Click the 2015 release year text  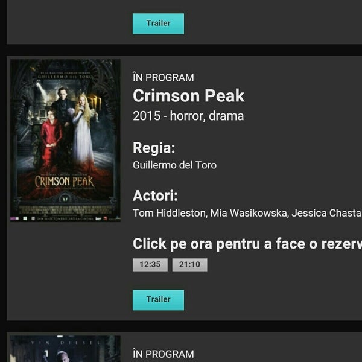click(147, 116)
